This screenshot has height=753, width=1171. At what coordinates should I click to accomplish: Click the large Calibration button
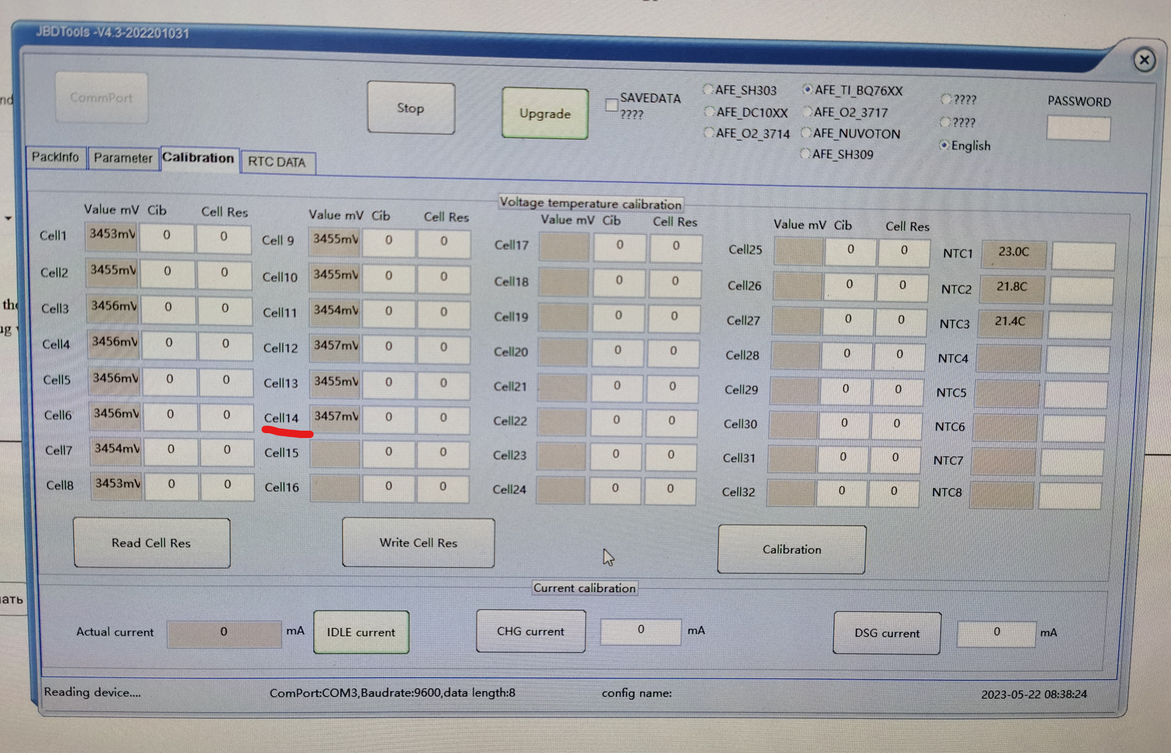791,549
